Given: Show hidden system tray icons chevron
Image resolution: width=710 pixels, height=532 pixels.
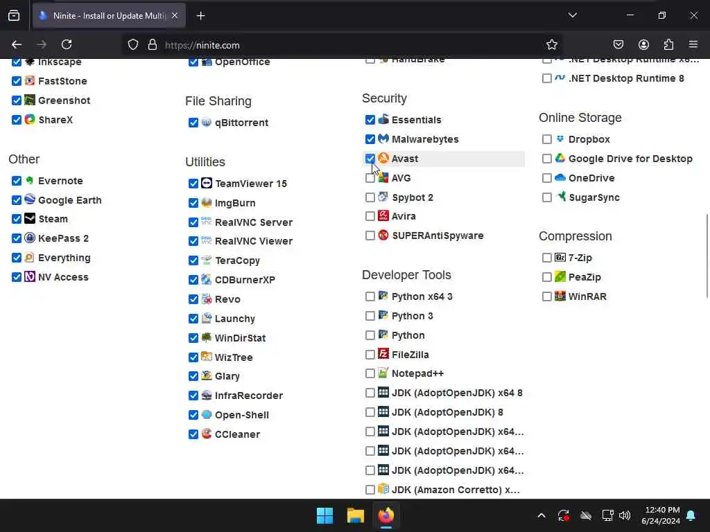Looking at the screenshot, I should tap(541, 515).
